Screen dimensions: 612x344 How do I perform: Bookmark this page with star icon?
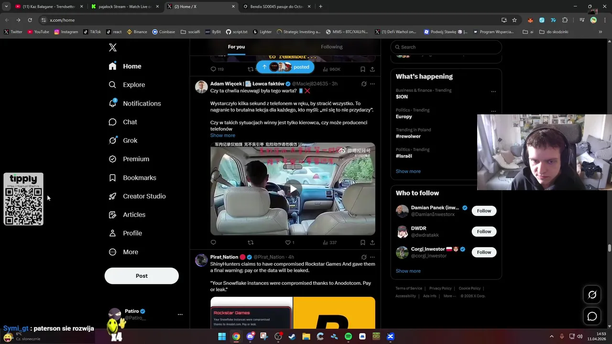[x=514, y=20]
